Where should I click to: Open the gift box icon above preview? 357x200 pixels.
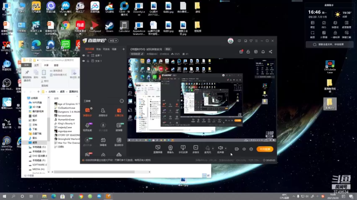point(241,52)
